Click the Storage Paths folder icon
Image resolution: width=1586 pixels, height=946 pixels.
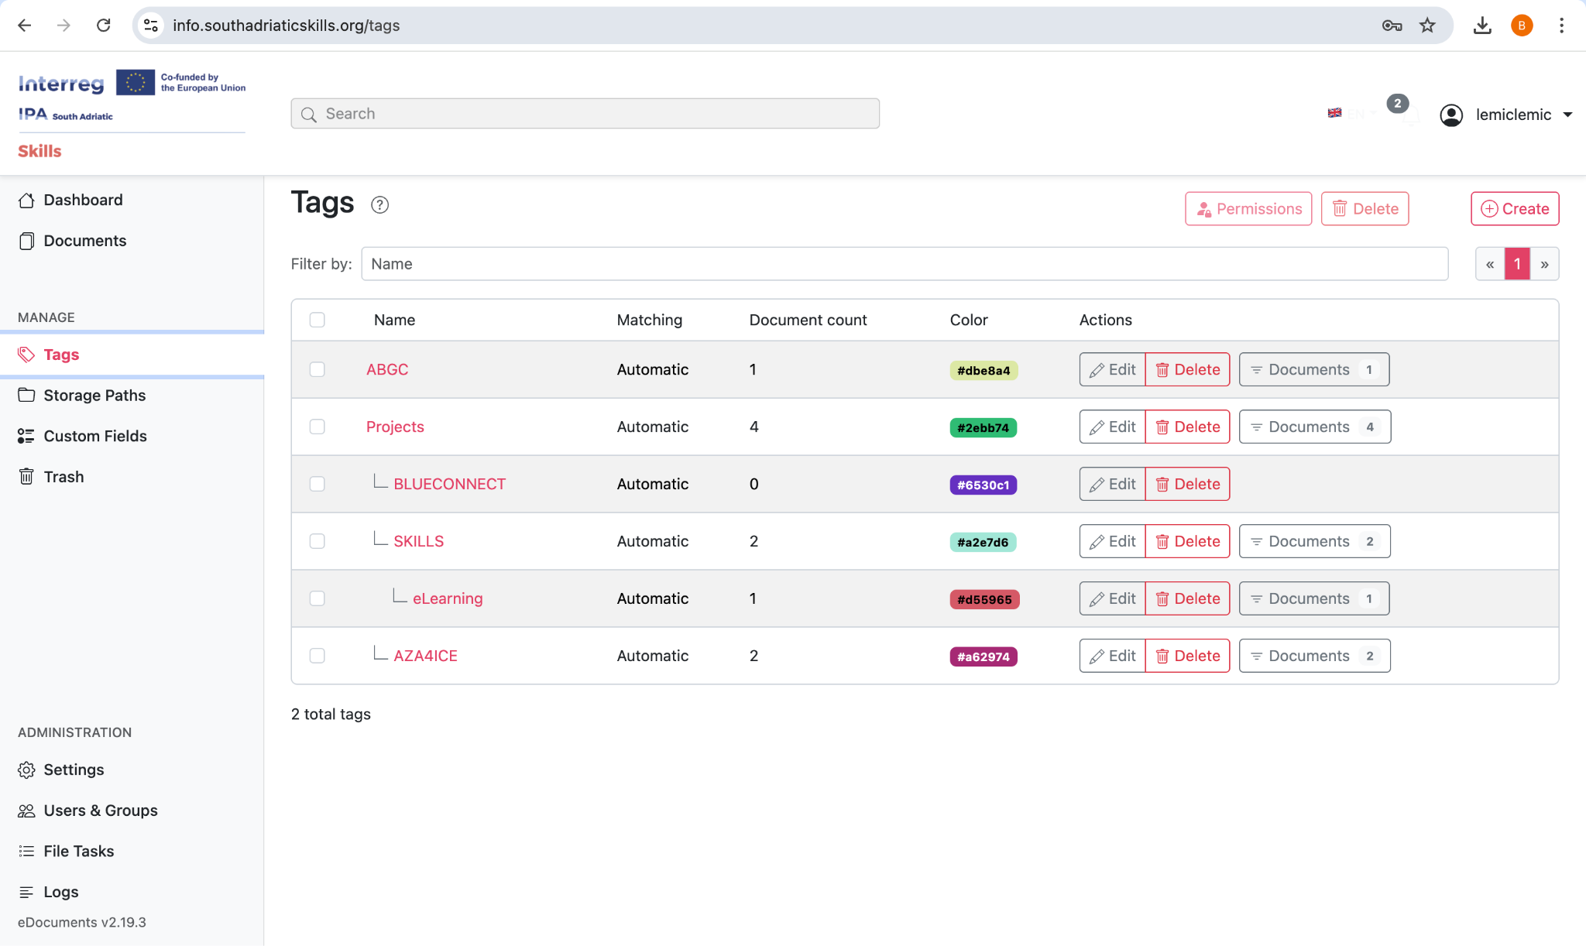27,395
